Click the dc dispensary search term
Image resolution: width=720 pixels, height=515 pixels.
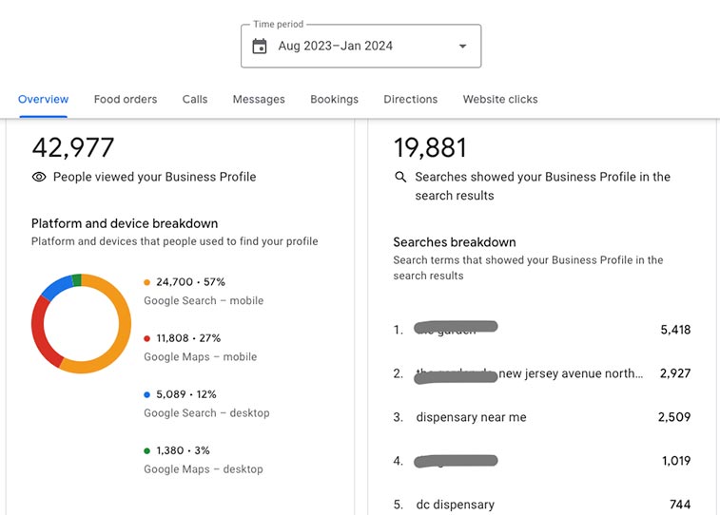tap(455, 505)
